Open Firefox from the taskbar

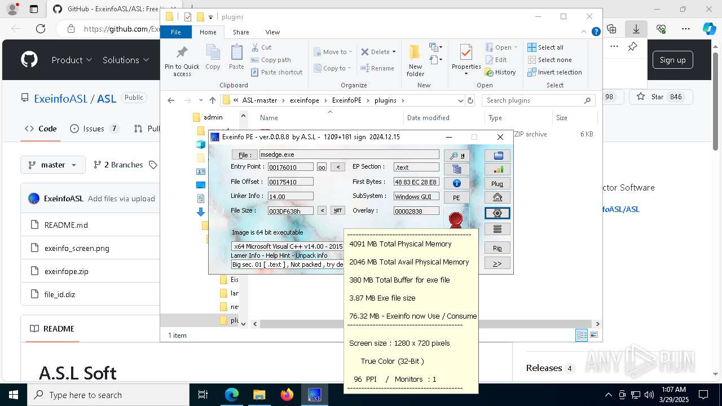[287, 395]
